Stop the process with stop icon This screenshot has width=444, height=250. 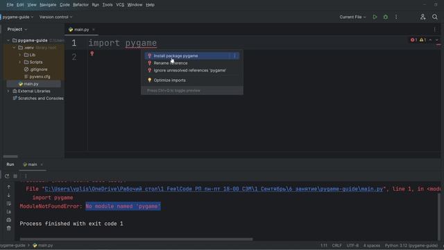[15, 176]
